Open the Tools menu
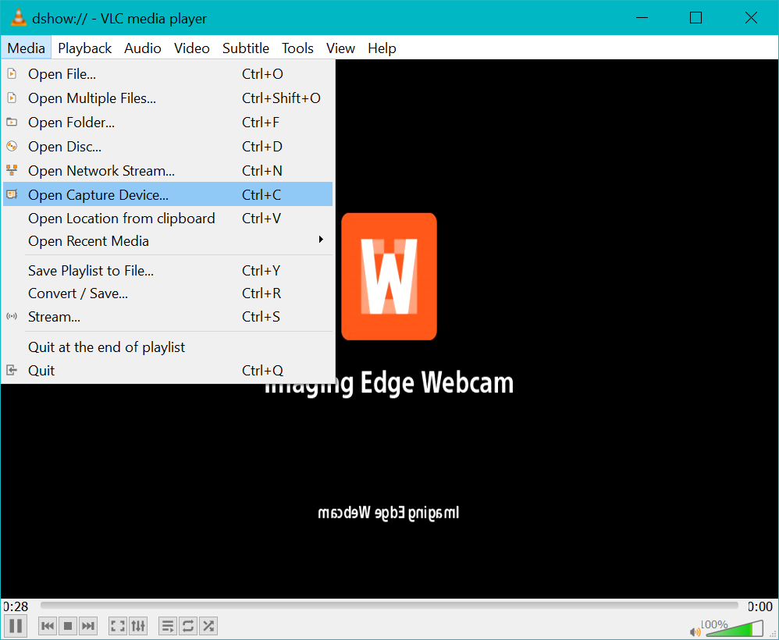779x640 pixels. tap(297, 48)
